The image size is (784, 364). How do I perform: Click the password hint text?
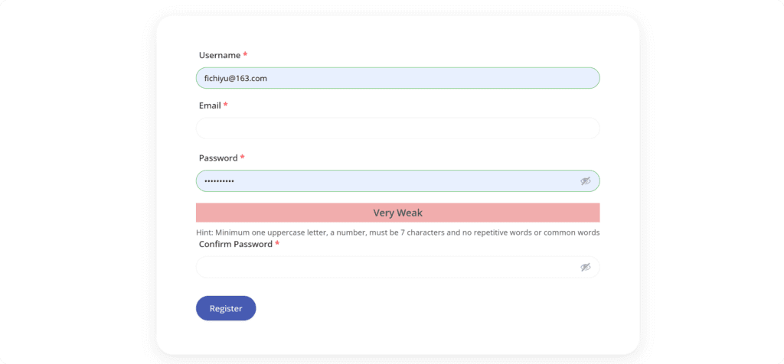(x=397, y=232)
